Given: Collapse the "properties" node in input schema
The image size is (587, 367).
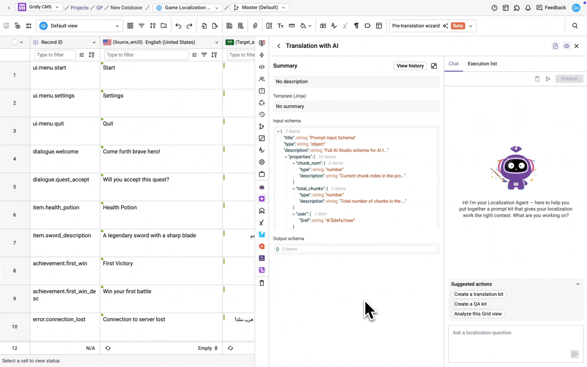Looking at the screenshot, I should tap(286, 157).
